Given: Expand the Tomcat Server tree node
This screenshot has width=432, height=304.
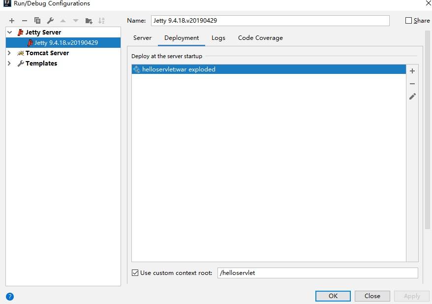Looking at the screenshot, I should 9,53.
